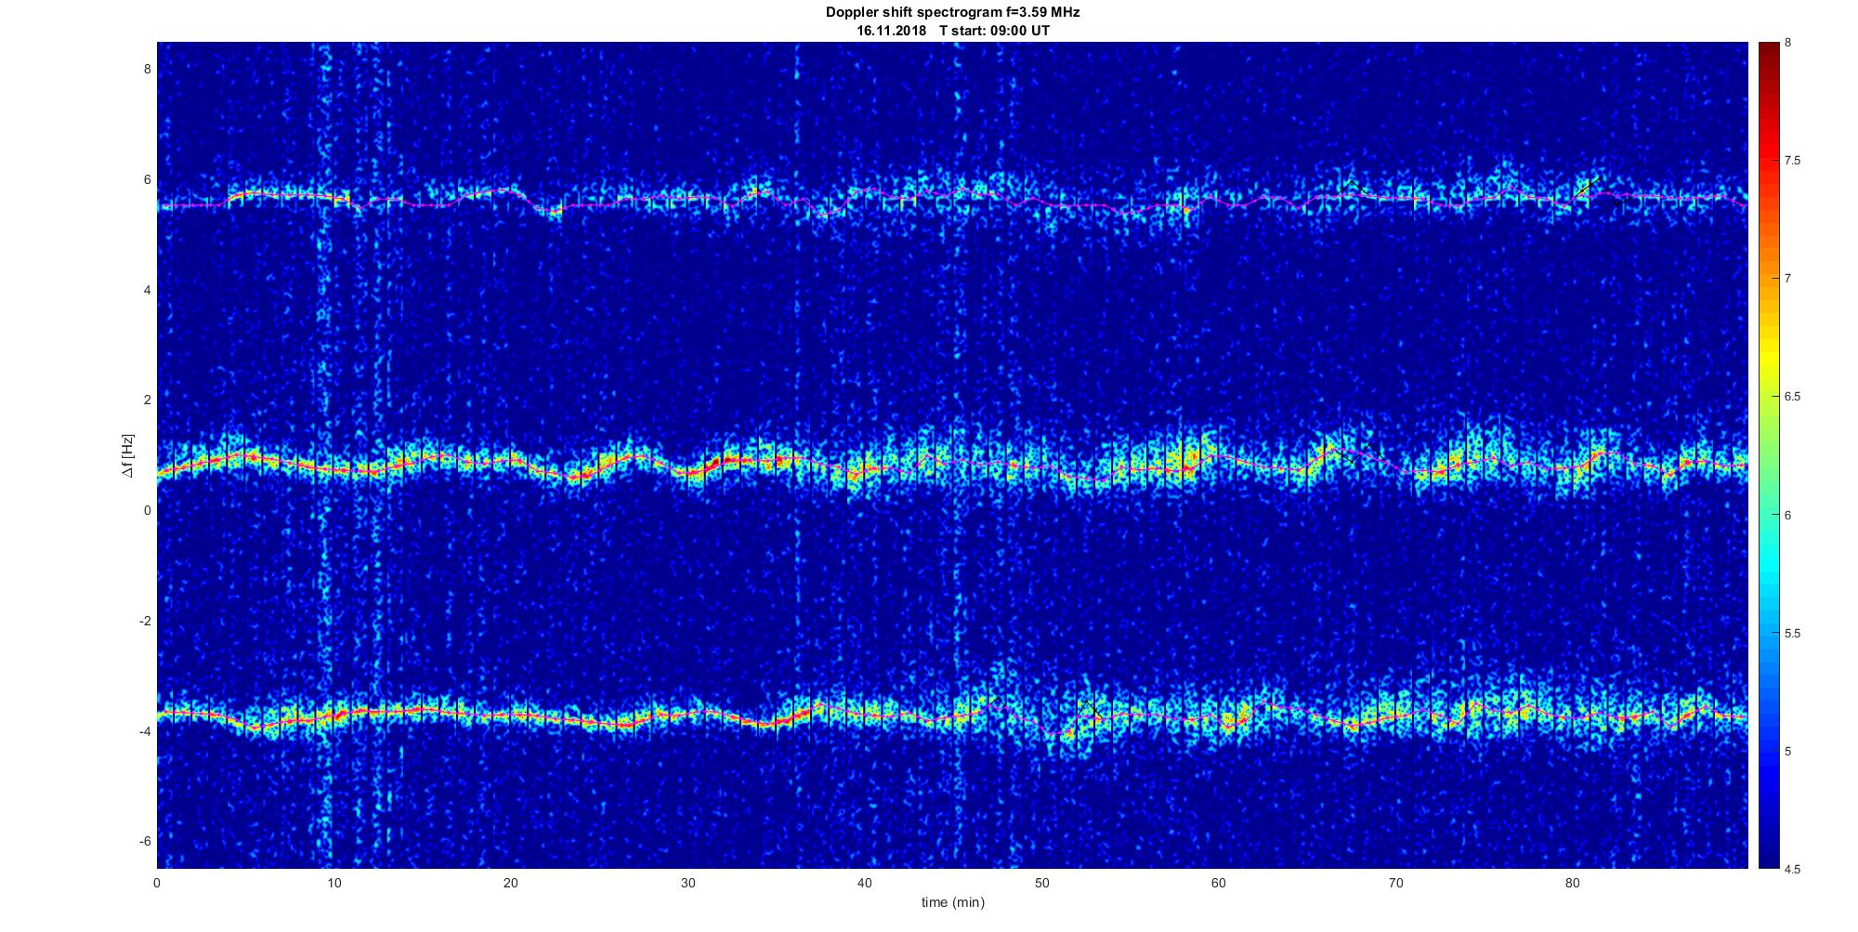Click the y-axis tick label -2
The height and width of the screenshot is (932, 1858).
(145, 621)
